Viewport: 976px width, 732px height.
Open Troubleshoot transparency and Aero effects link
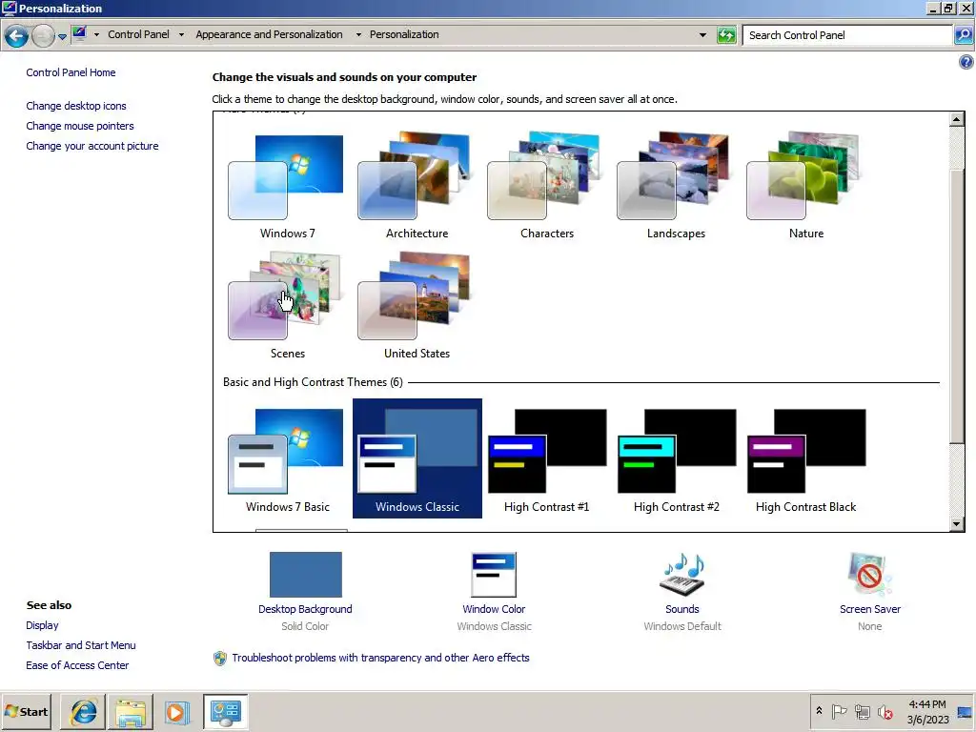coord(380,658)
